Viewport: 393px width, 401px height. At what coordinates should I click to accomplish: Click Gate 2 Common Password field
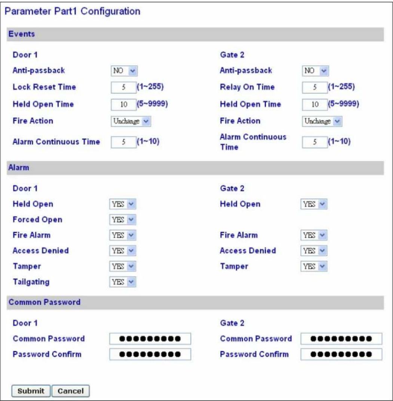pos(341,339)
